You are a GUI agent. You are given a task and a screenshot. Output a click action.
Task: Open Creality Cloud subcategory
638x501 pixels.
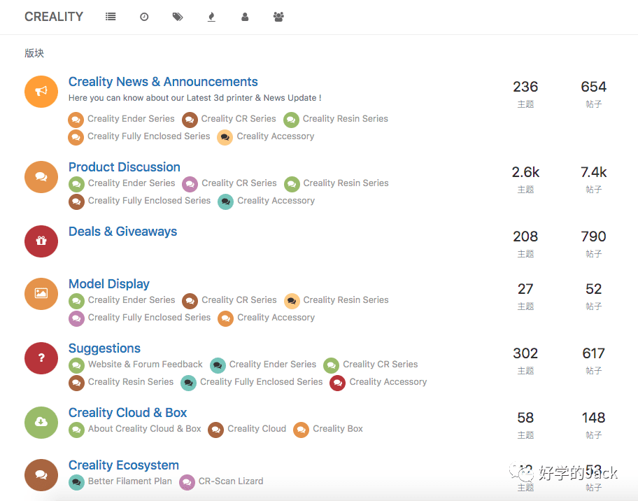(x=257, y=429)
